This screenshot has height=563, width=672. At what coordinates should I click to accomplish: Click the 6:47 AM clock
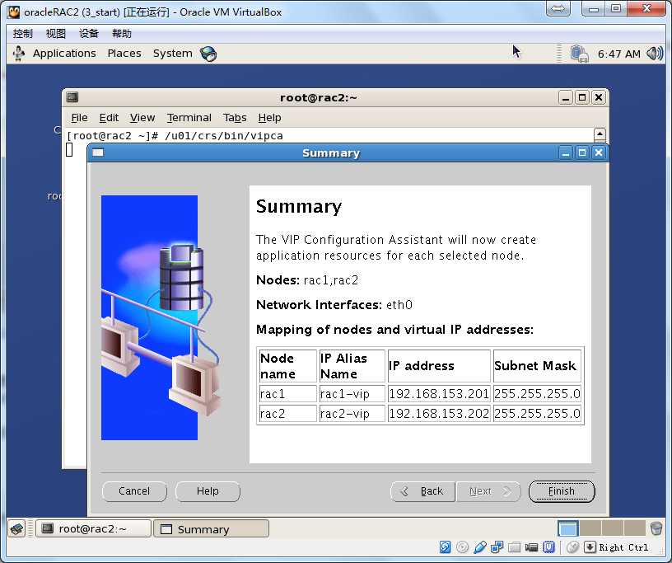click(x=618, y=54)
